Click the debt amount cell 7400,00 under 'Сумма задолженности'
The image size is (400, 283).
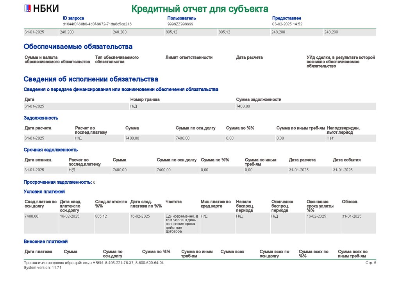coord(305,106)
